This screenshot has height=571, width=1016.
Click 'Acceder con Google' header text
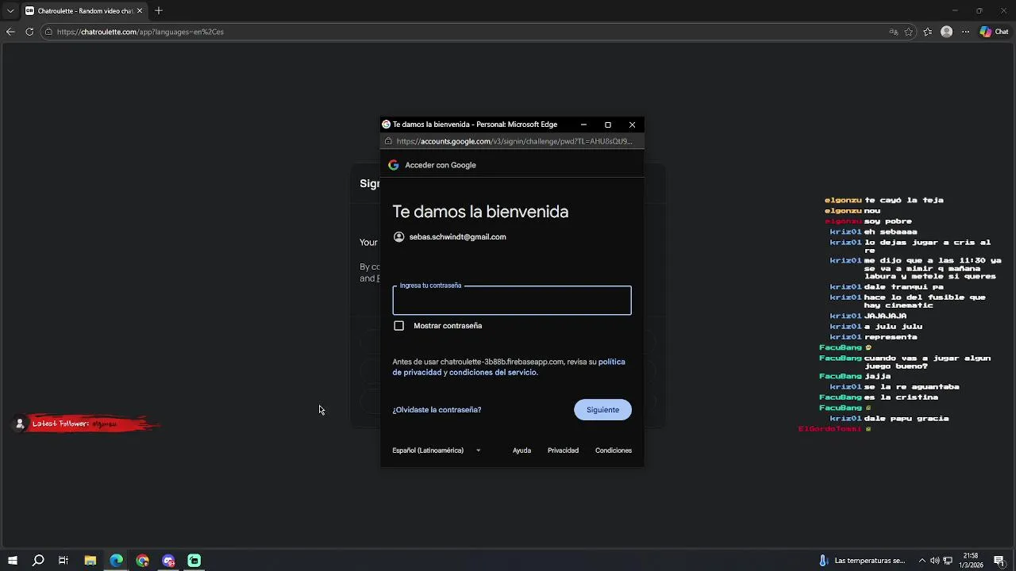click(441, 165)
